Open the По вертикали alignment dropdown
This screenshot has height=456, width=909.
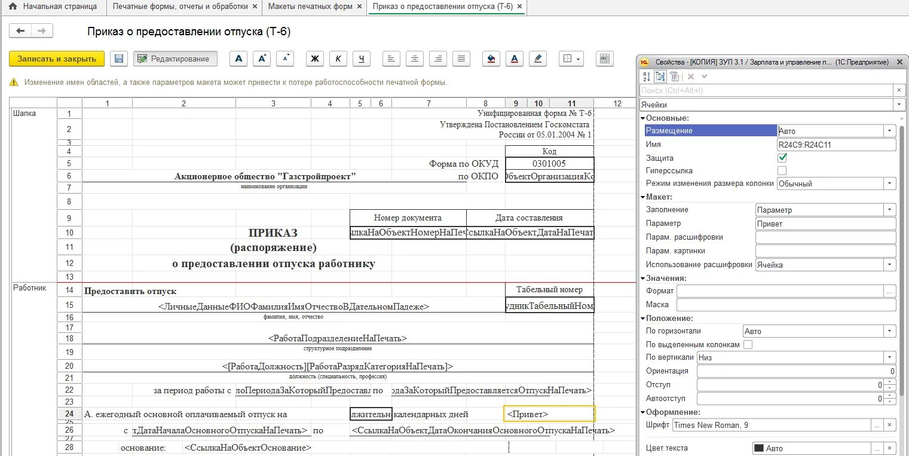[x=890, y=357]
